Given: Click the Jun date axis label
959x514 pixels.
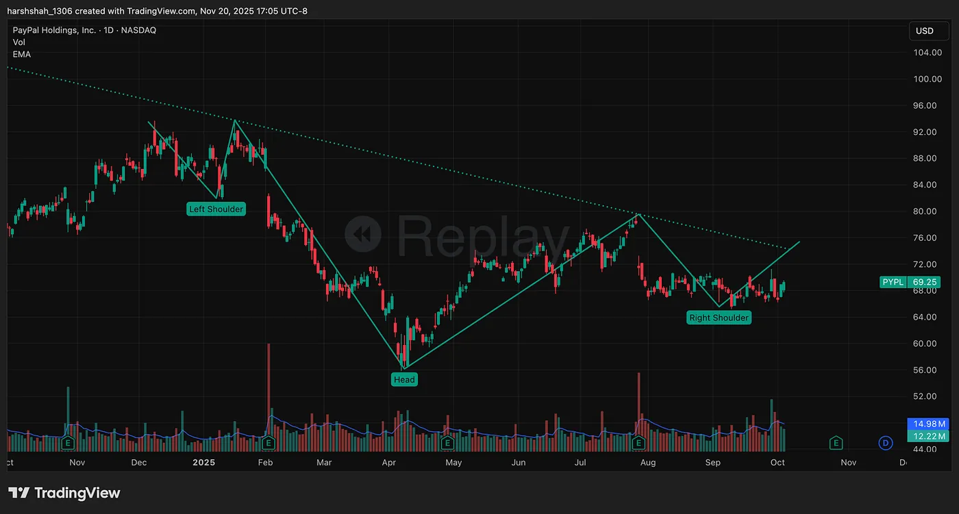Looking at the screenshot, I should coord(519,463).
